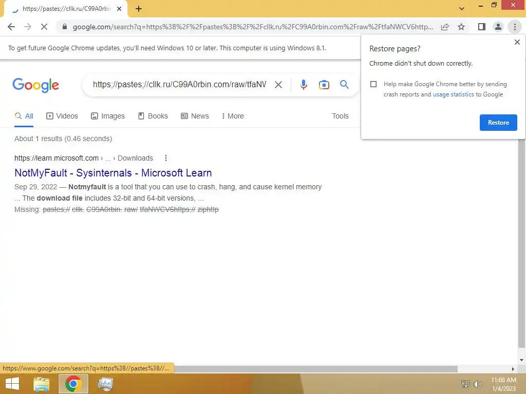Open the monitor app in taskbar
The height and width of the screenshot is (394, 526).
pyautogui.click(x=105, y=384)
